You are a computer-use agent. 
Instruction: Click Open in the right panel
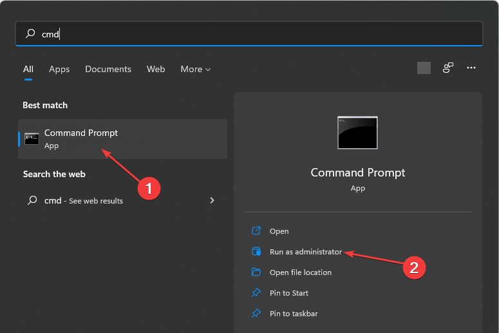point(279,231)
